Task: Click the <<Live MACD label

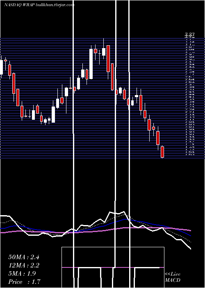Action: 173,277
